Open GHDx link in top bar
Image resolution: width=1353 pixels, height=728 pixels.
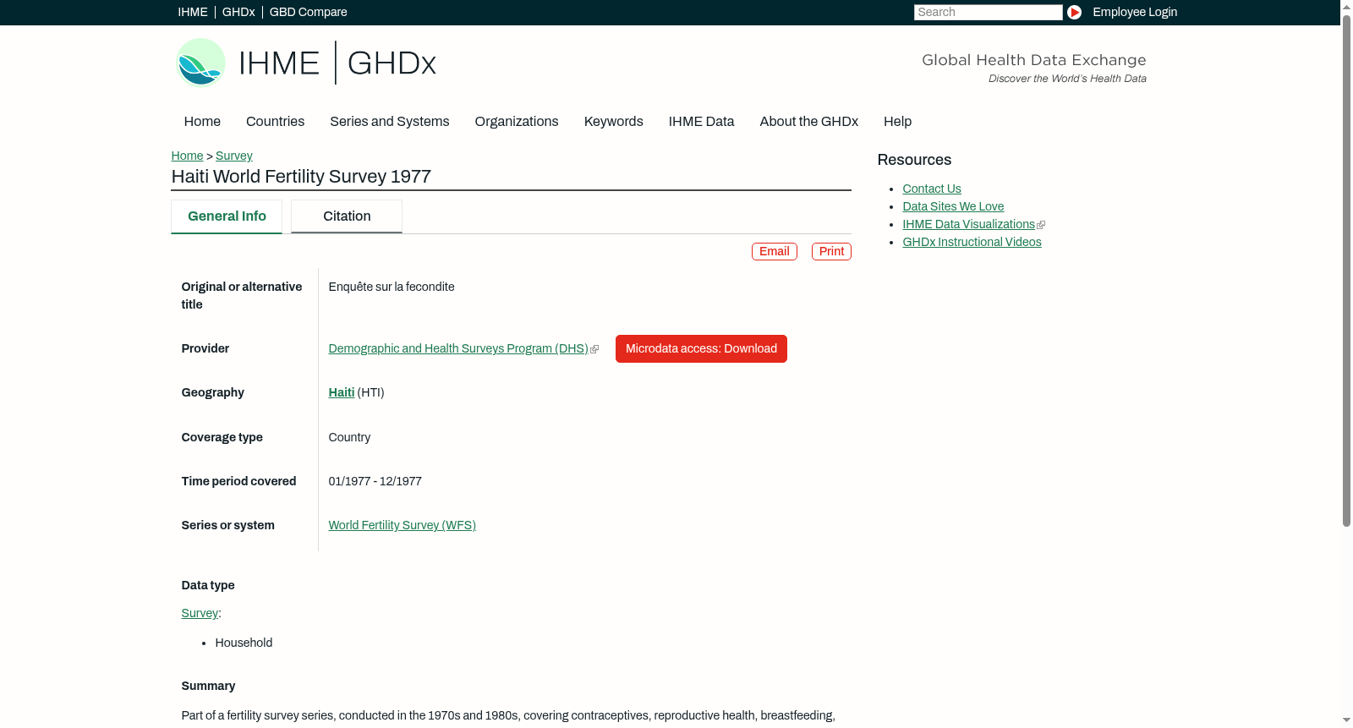point(238,12)
